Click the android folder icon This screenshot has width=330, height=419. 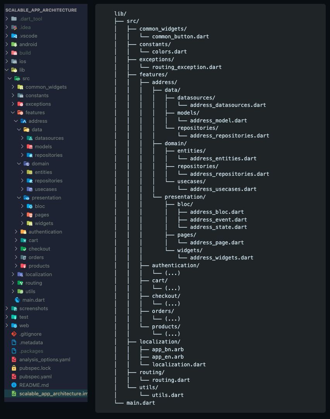14,44
